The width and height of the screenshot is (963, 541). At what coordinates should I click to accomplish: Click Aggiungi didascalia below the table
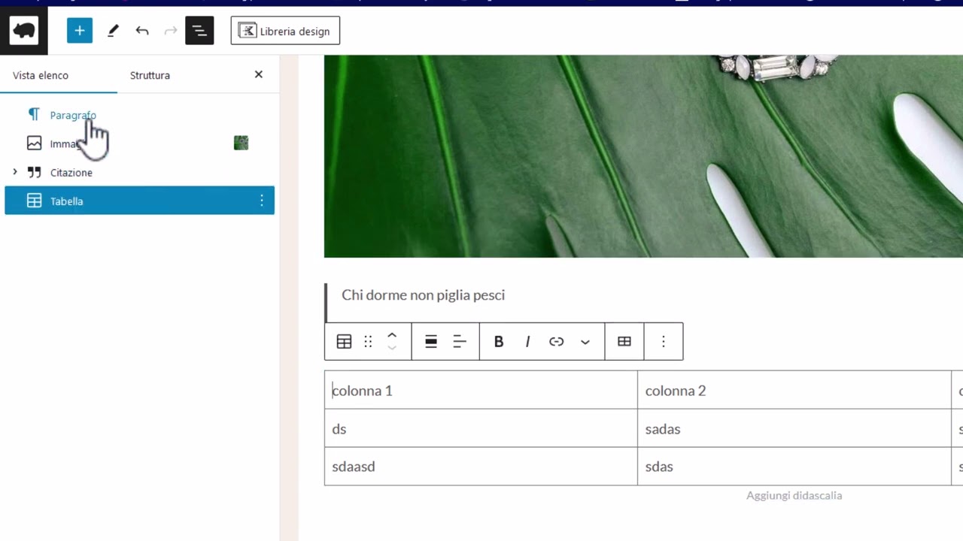point(794,495)
